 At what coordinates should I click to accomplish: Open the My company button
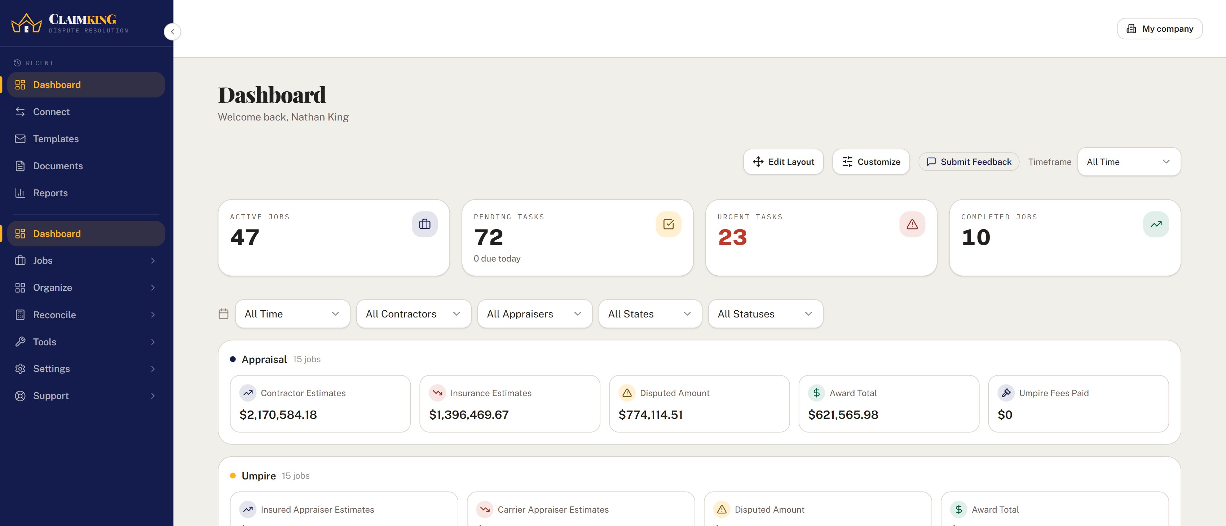[x=1159, y=29]
